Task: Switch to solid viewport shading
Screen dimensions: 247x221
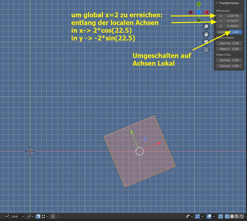Action: coord(232,216)
